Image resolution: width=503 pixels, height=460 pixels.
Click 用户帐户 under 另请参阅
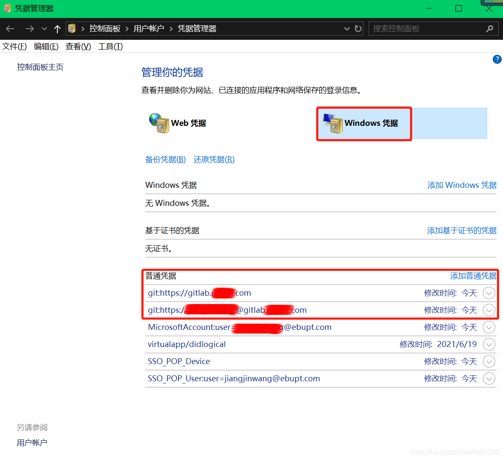coord(32,443)
